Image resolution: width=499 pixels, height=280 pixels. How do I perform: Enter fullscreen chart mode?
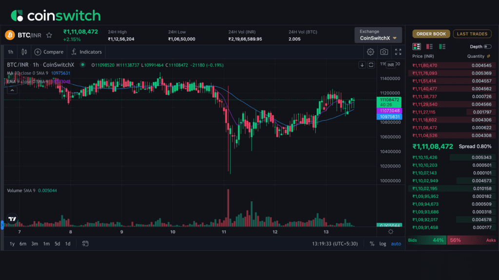(x=398, y=52)
